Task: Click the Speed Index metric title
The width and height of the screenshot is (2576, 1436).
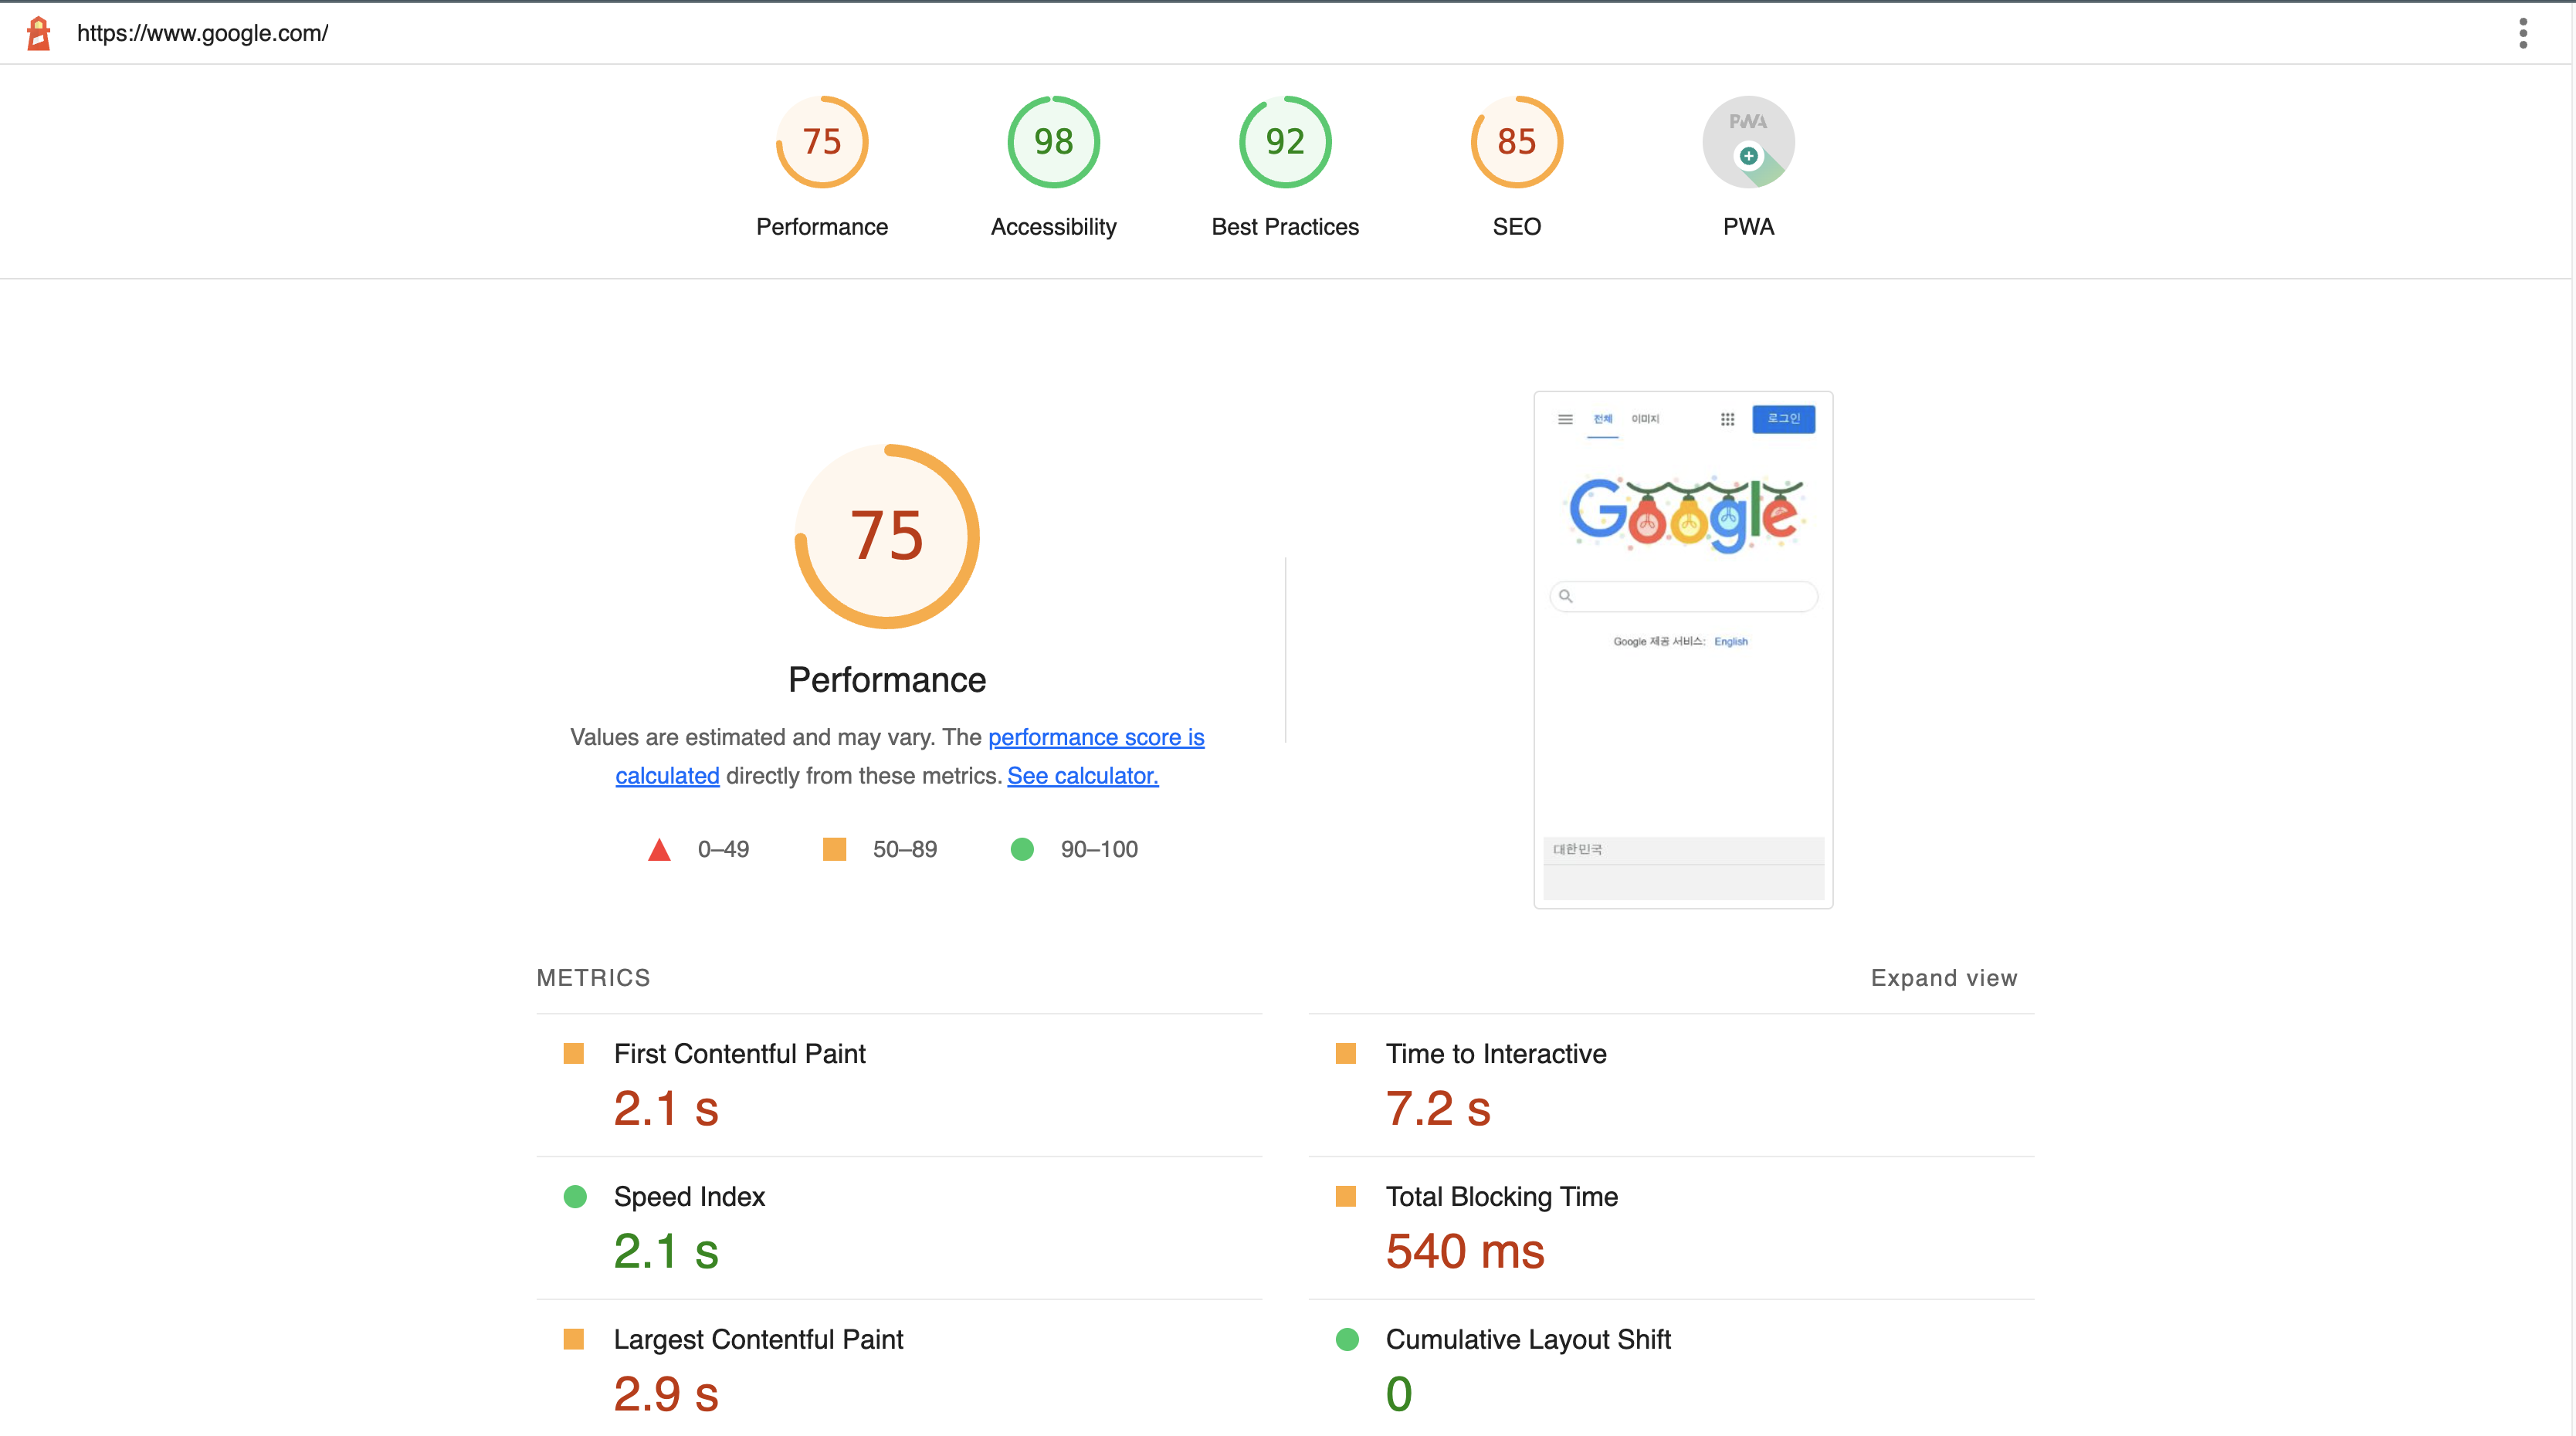Action: point(689,1196)
